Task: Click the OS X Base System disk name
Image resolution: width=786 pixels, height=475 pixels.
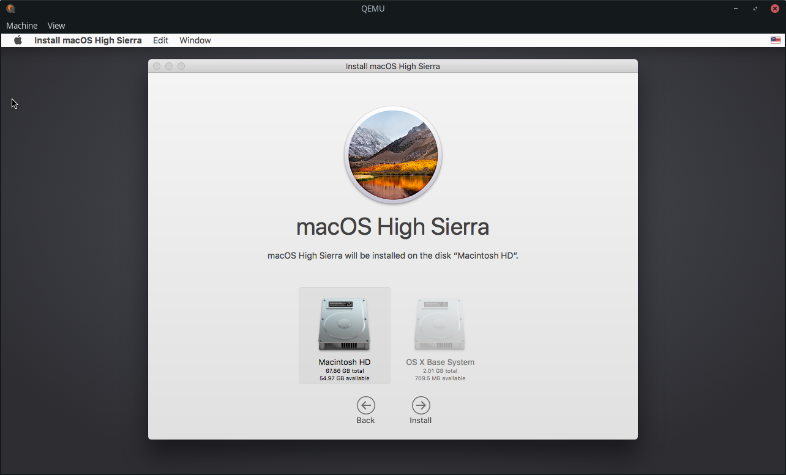Action: (x=440, y=363)
